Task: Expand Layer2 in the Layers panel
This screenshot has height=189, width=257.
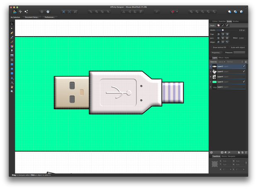Action: pos(211,66)
